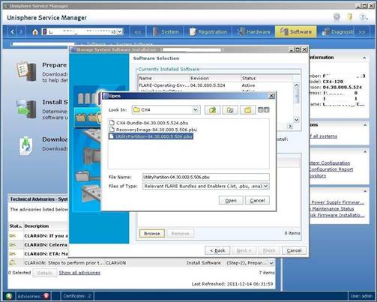Click the settings gear icon at top right
The height and width of the screenshot is (302, 377).
337,17
